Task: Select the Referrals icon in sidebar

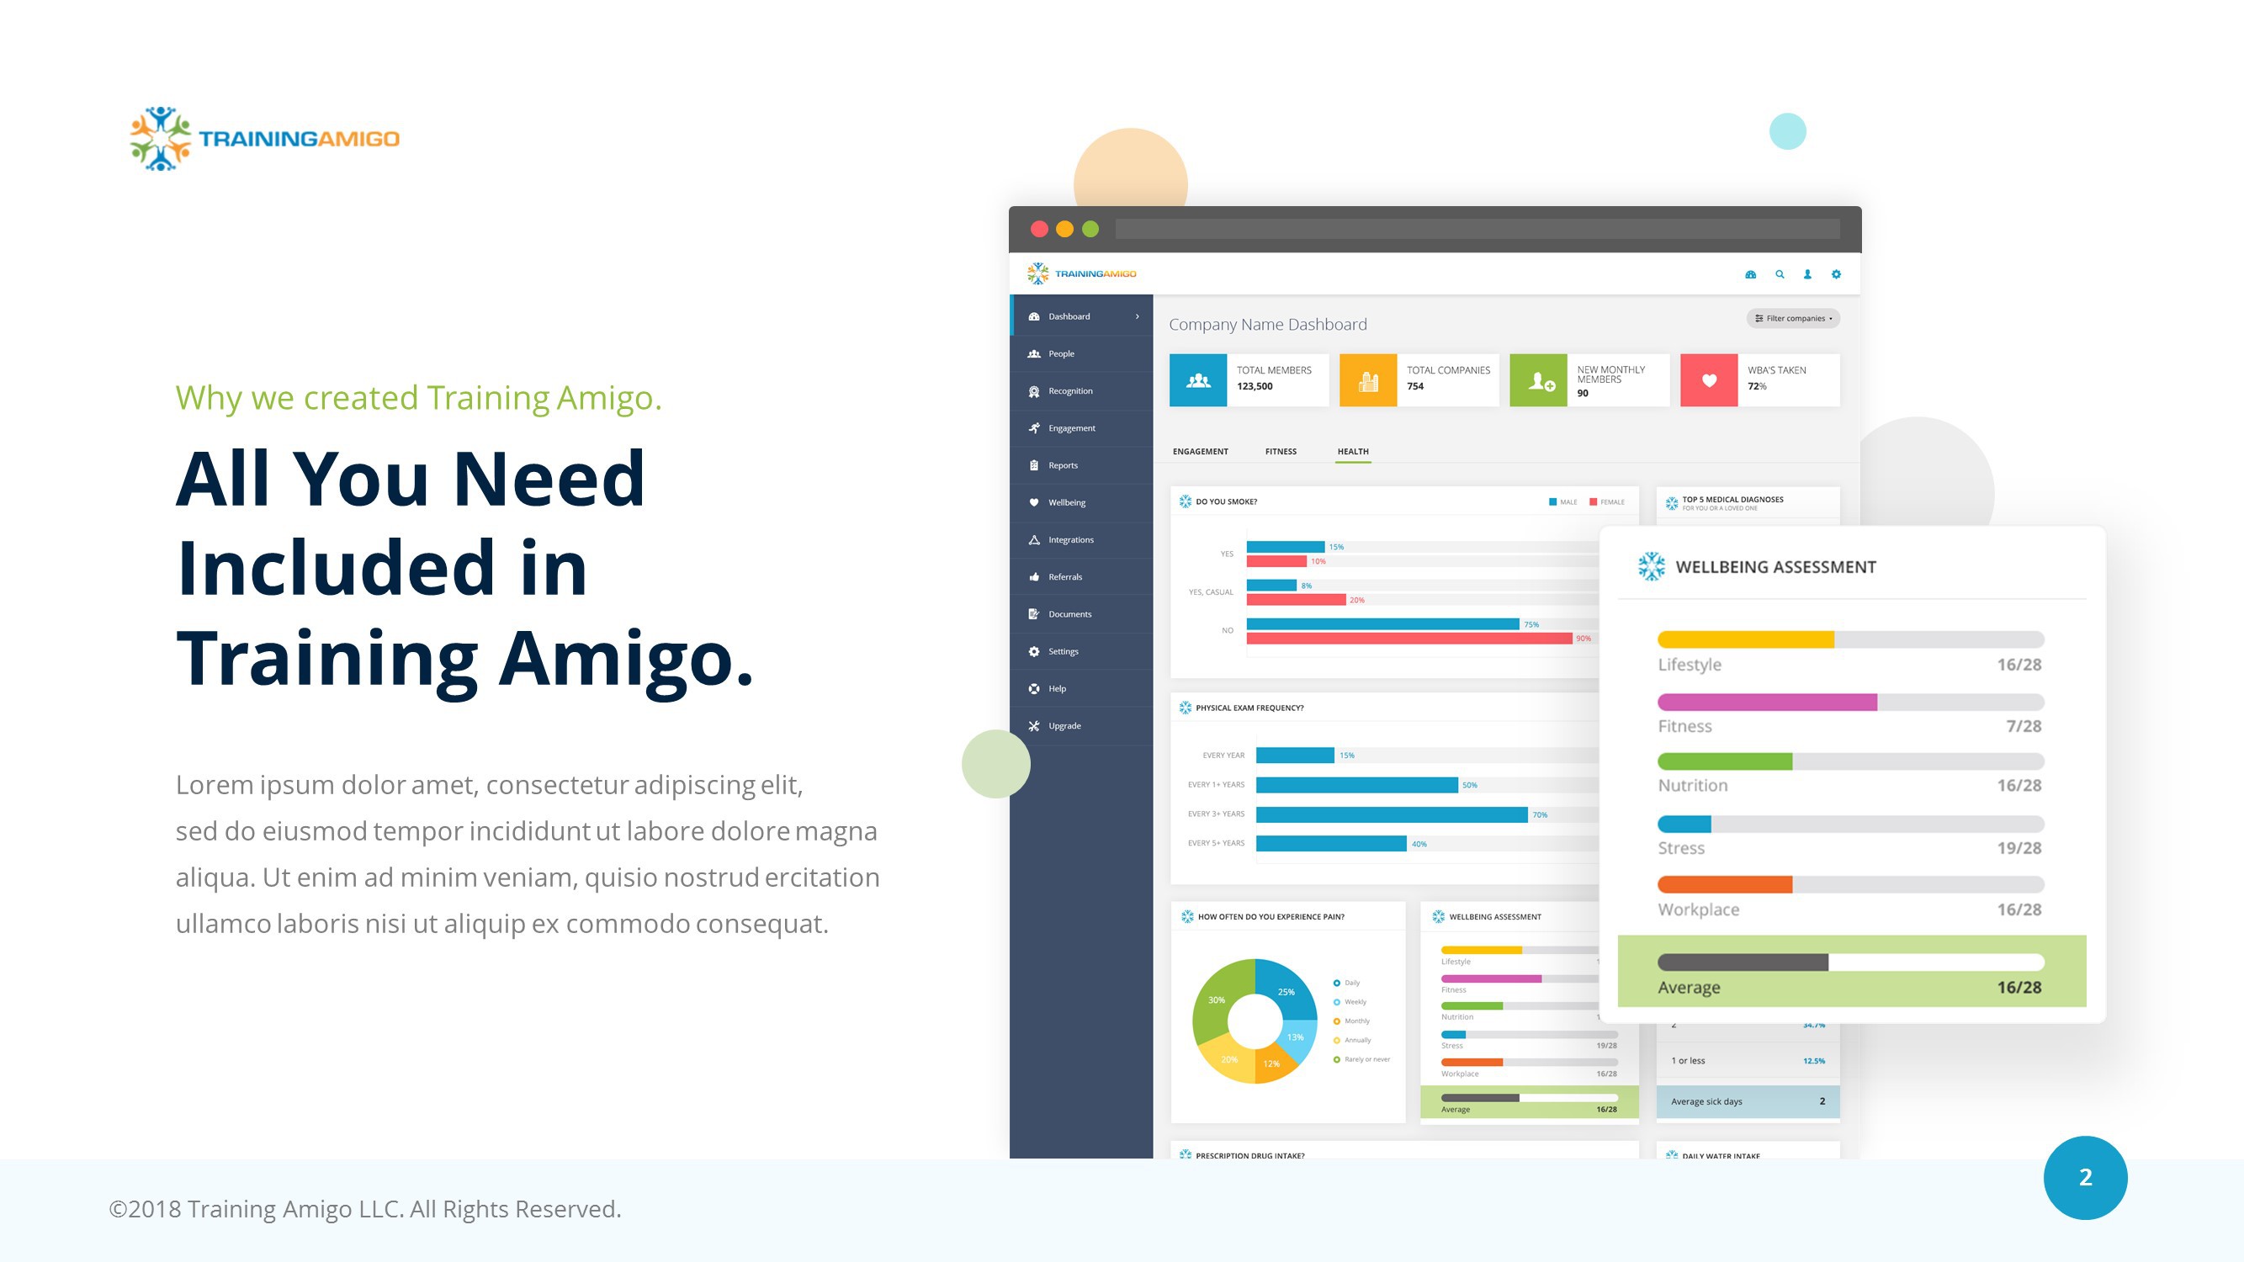Action: 1032,575
